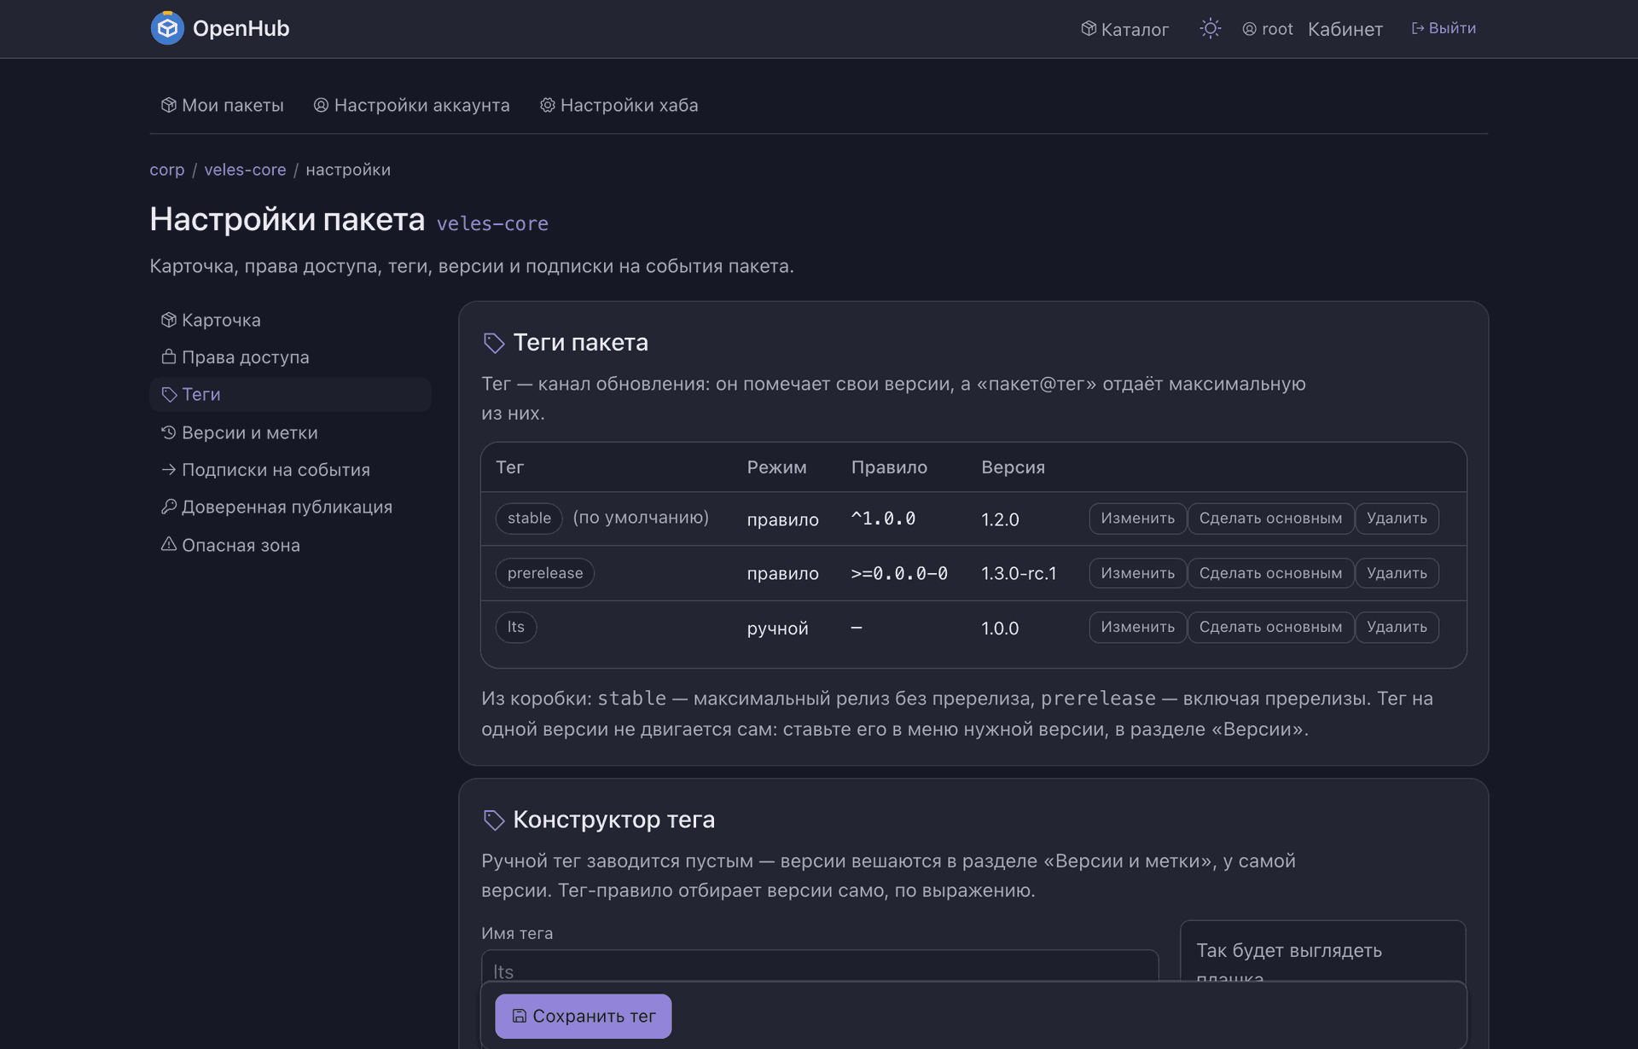Delete the prerelease tag with Удалить
This screenshot has width=1638, height=1049.
pos(1397,573)
